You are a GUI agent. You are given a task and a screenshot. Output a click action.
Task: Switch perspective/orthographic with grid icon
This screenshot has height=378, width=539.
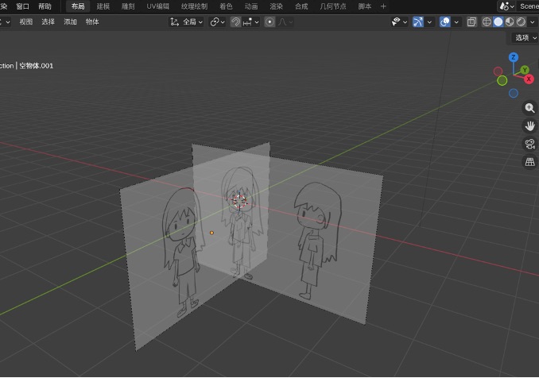click(x=529, y=162)
